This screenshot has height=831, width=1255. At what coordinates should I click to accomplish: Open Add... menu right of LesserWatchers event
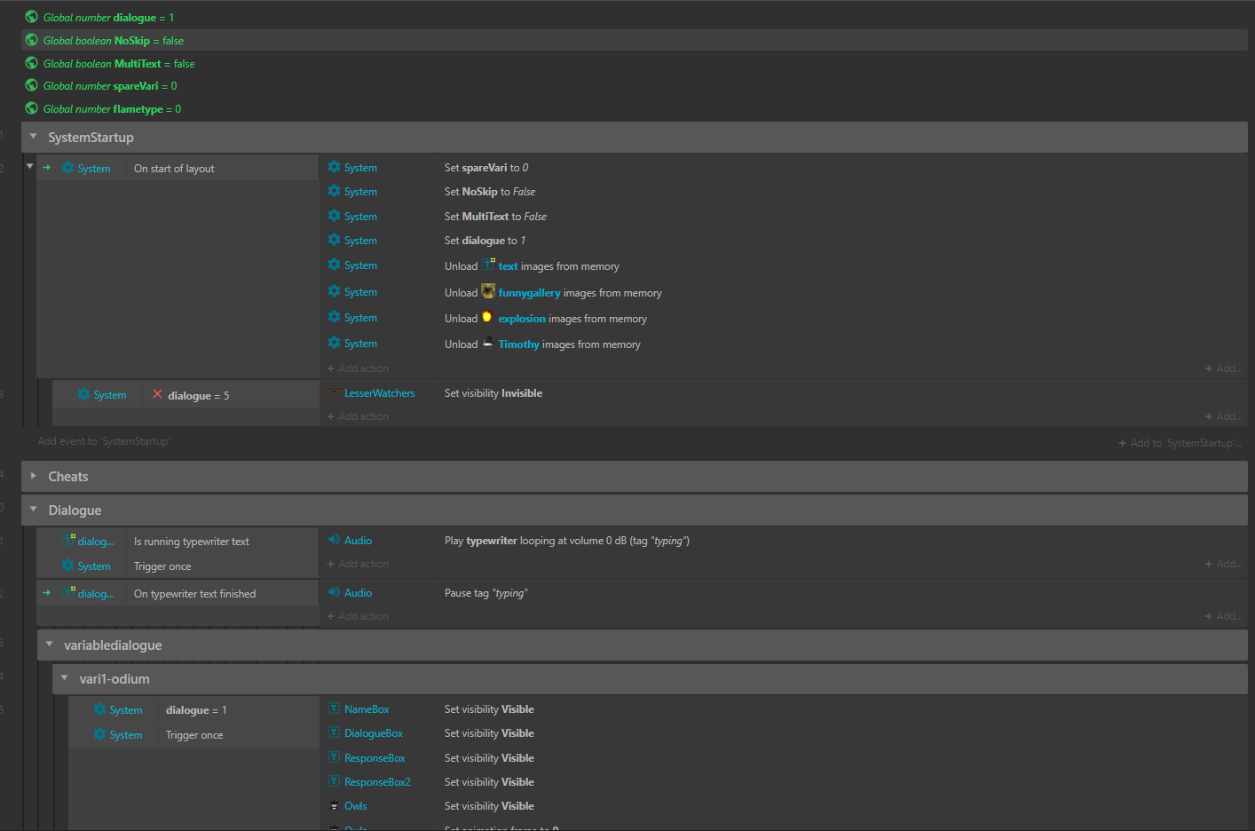(1223, 416)
